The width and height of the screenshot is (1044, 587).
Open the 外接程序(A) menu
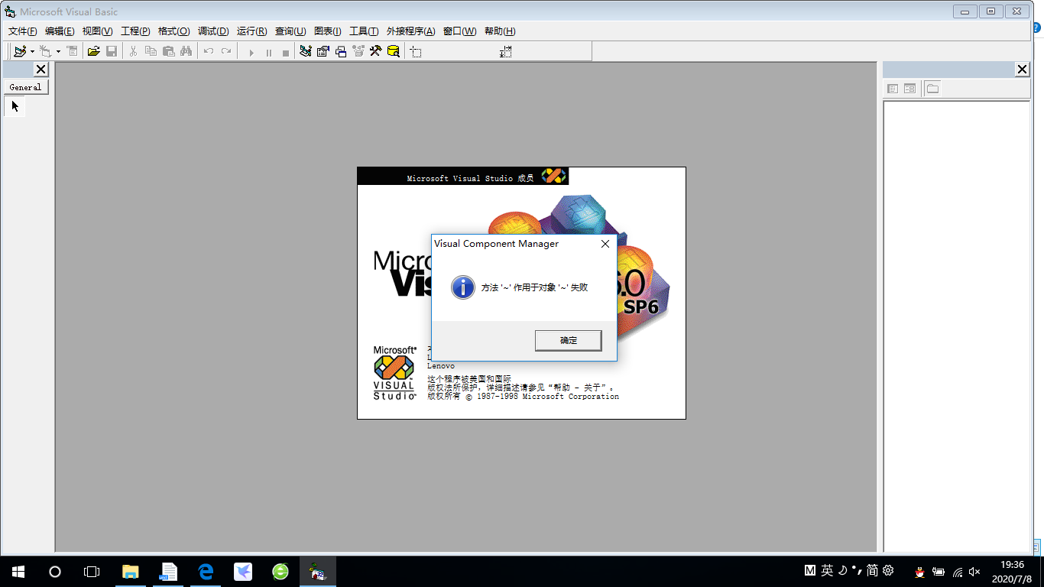point(410,31)
